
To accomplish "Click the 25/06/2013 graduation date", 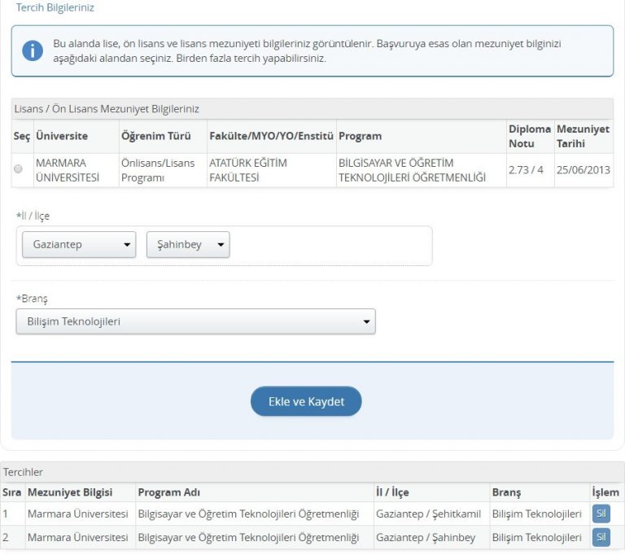I will tap(583, 170).
